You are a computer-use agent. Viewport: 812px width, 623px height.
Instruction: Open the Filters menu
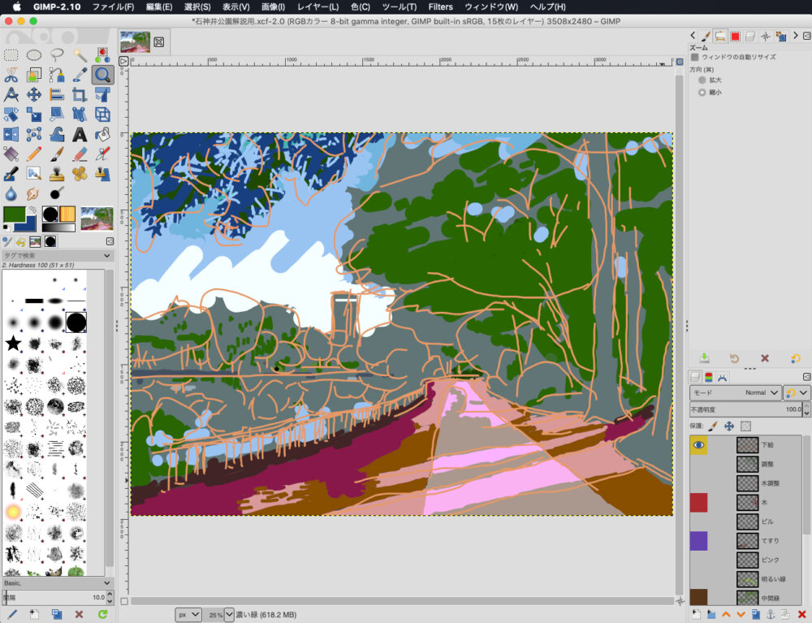point(440,6)
